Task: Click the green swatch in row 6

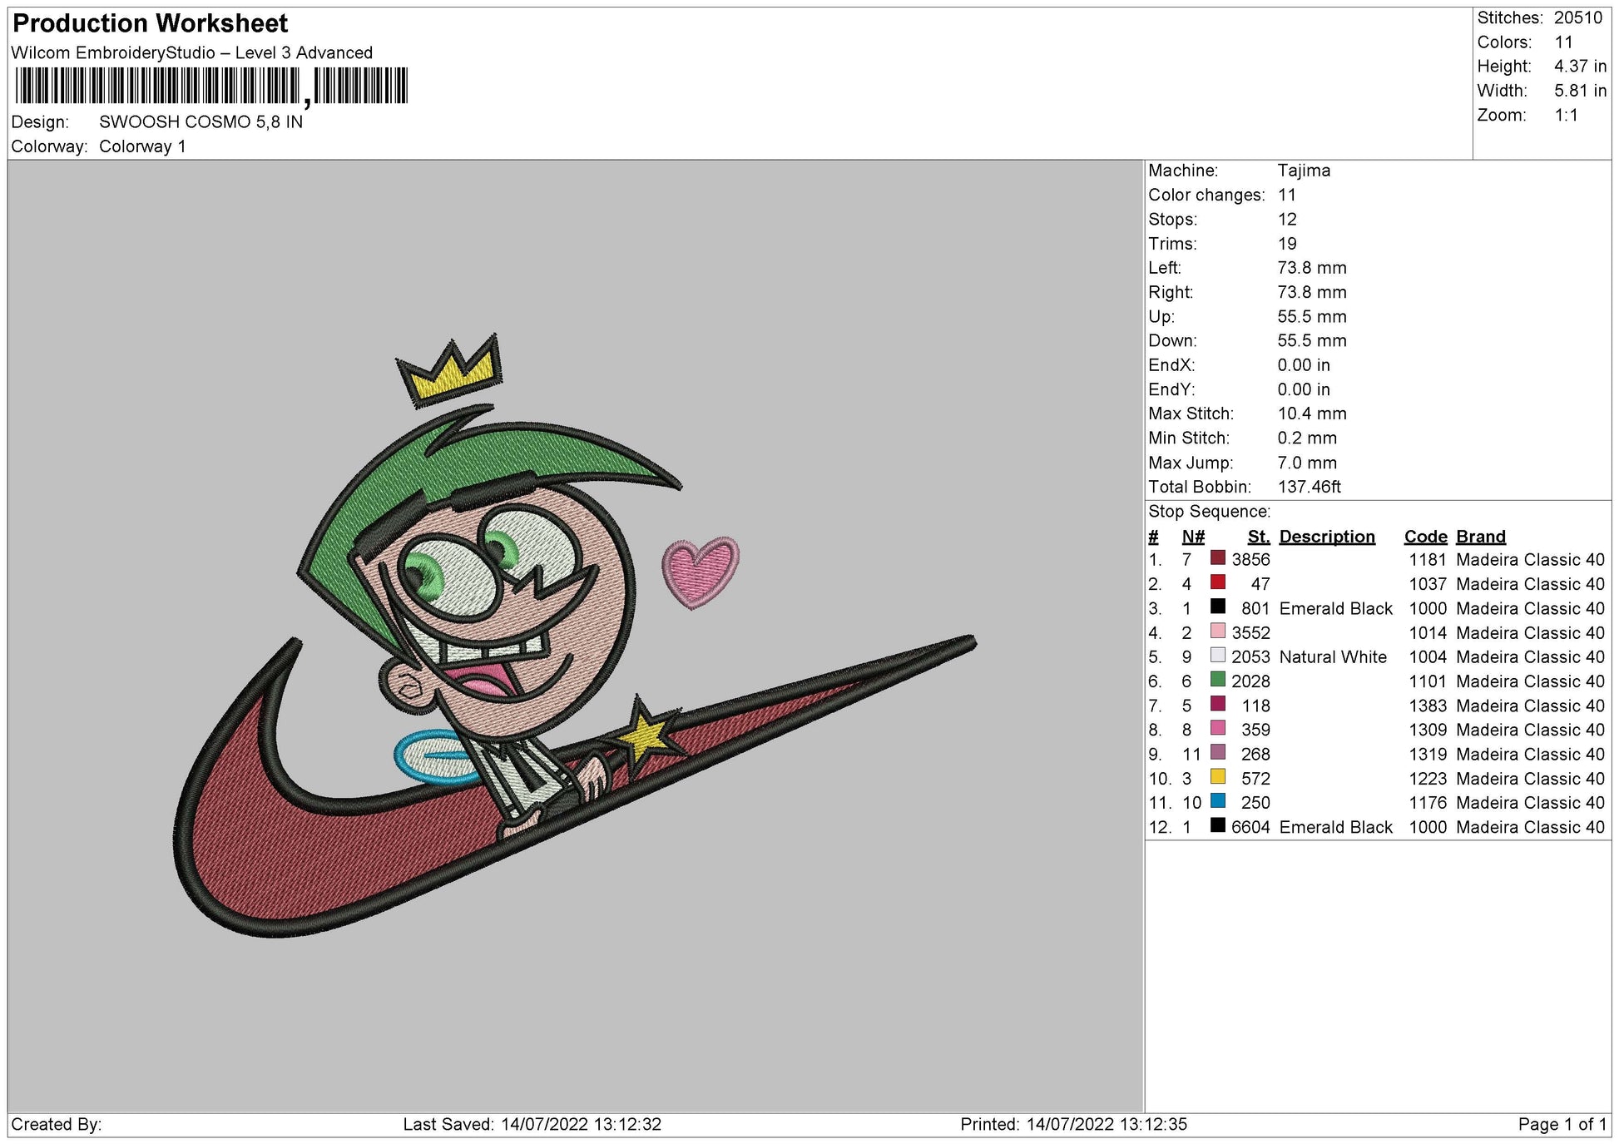Action: click(1218, 680)
